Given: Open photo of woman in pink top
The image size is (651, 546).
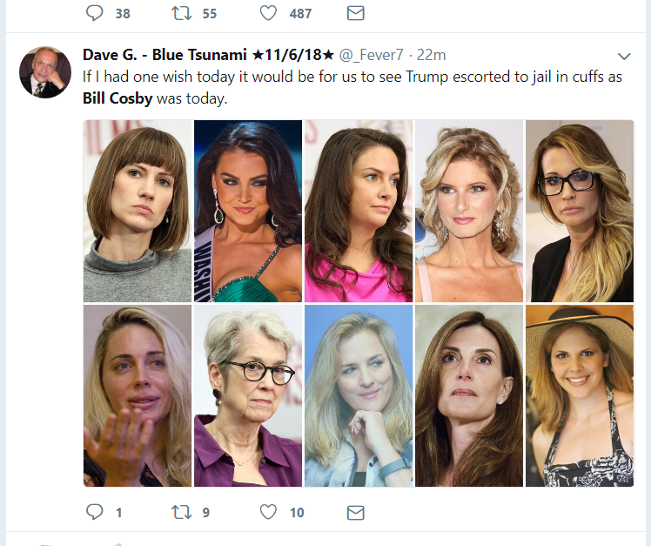Looking at the screenshot, I should tap(359, 211).
